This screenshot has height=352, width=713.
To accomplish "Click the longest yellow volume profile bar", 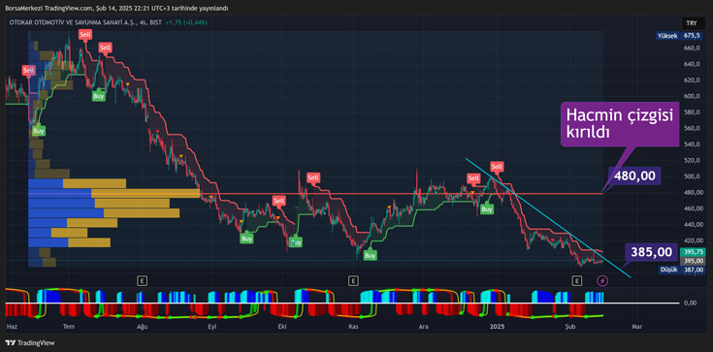I will click(146, 193).
